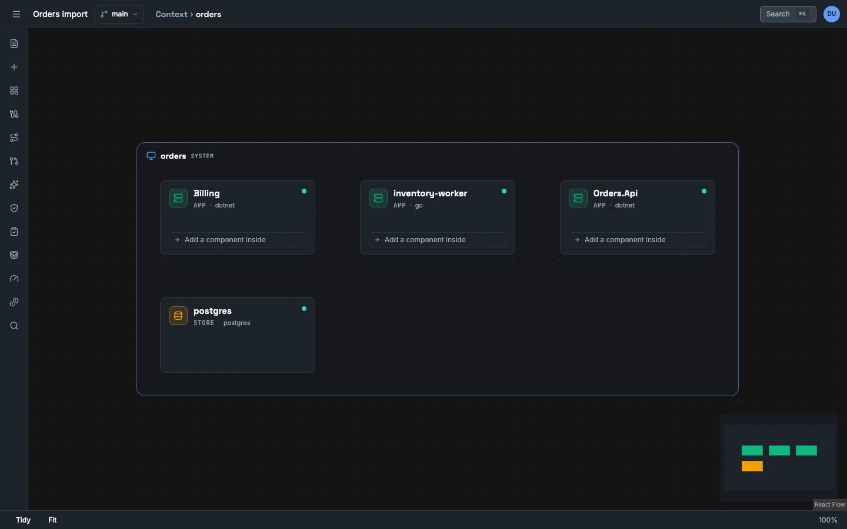The width and height of the screenshot is (847, 529).
Task: Open the document icon in sidebar
Action: click(14, 43)
